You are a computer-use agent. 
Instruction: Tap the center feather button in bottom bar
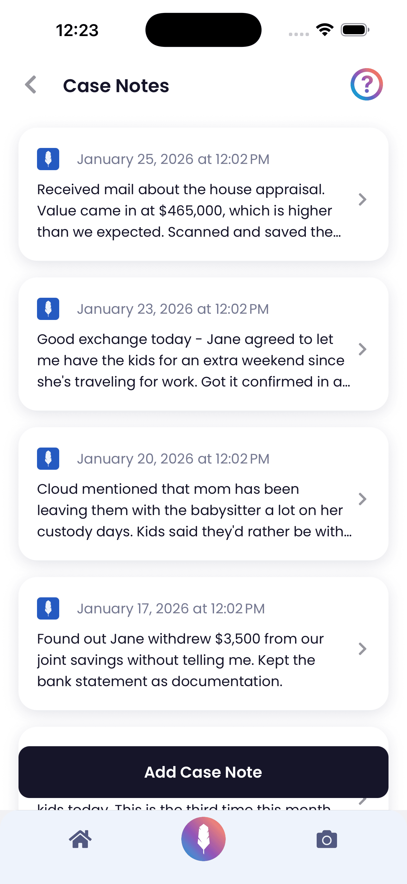coord(203,839)
